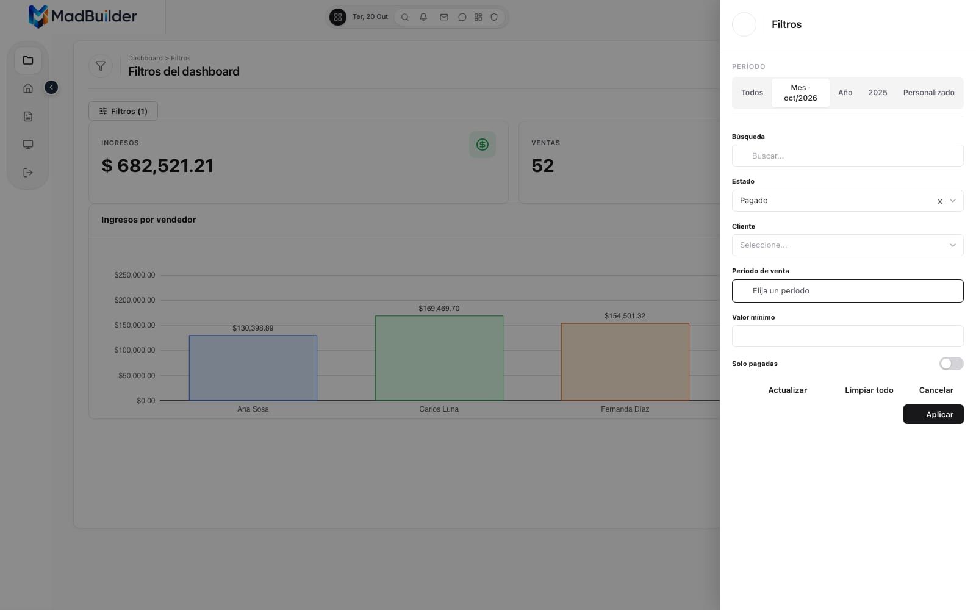Click the search magnifier icon in top bar
The height and width of the screenshot is (610, 976).
click(x=405, y=17)
